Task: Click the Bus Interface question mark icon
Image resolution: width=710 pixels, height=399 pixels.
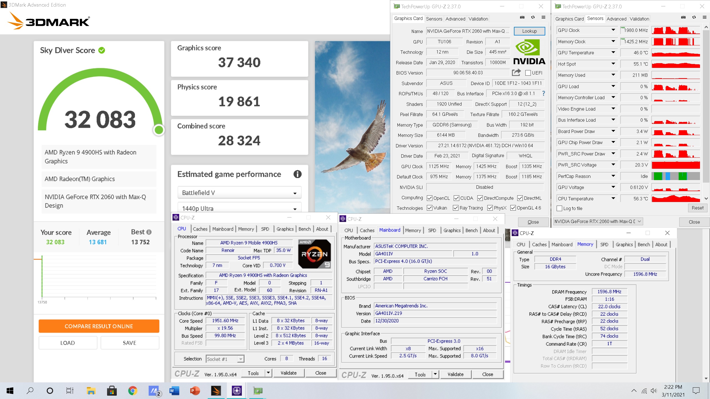Action: coord(544,93)
